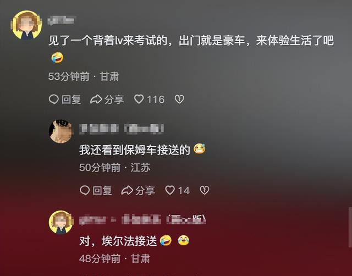Tap the reply text 我还看到保姆车接送的
The height and width of the screenshot is (276, 352).
click(x=135, y=150)
